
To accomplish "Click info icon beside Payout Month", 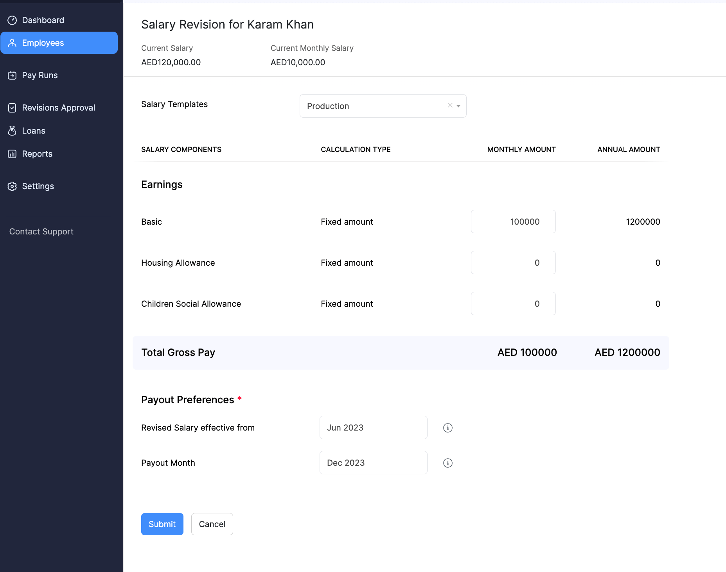I will pyautogui.click(x=447, y=463).
